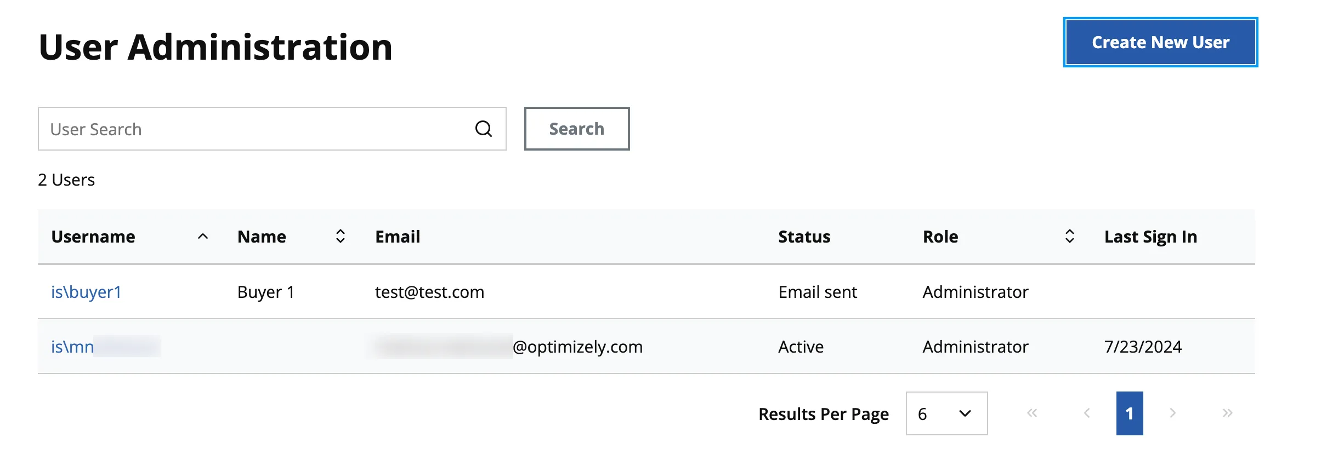The height and width of the screenshot is (472, 1327).
Task: Click the 2 Users count text
Action: (x=66, y=180)
